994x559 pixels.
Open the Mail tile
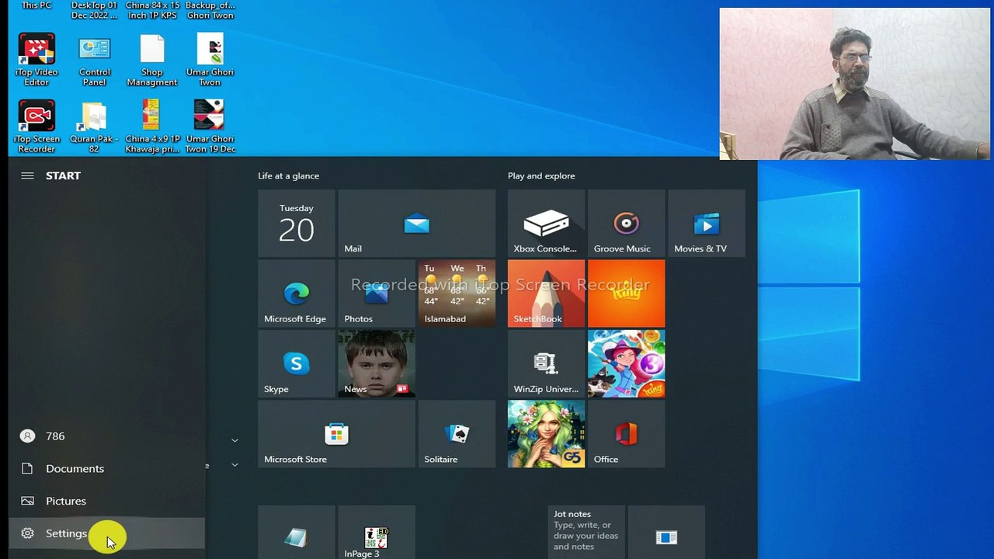click(416, 224)
